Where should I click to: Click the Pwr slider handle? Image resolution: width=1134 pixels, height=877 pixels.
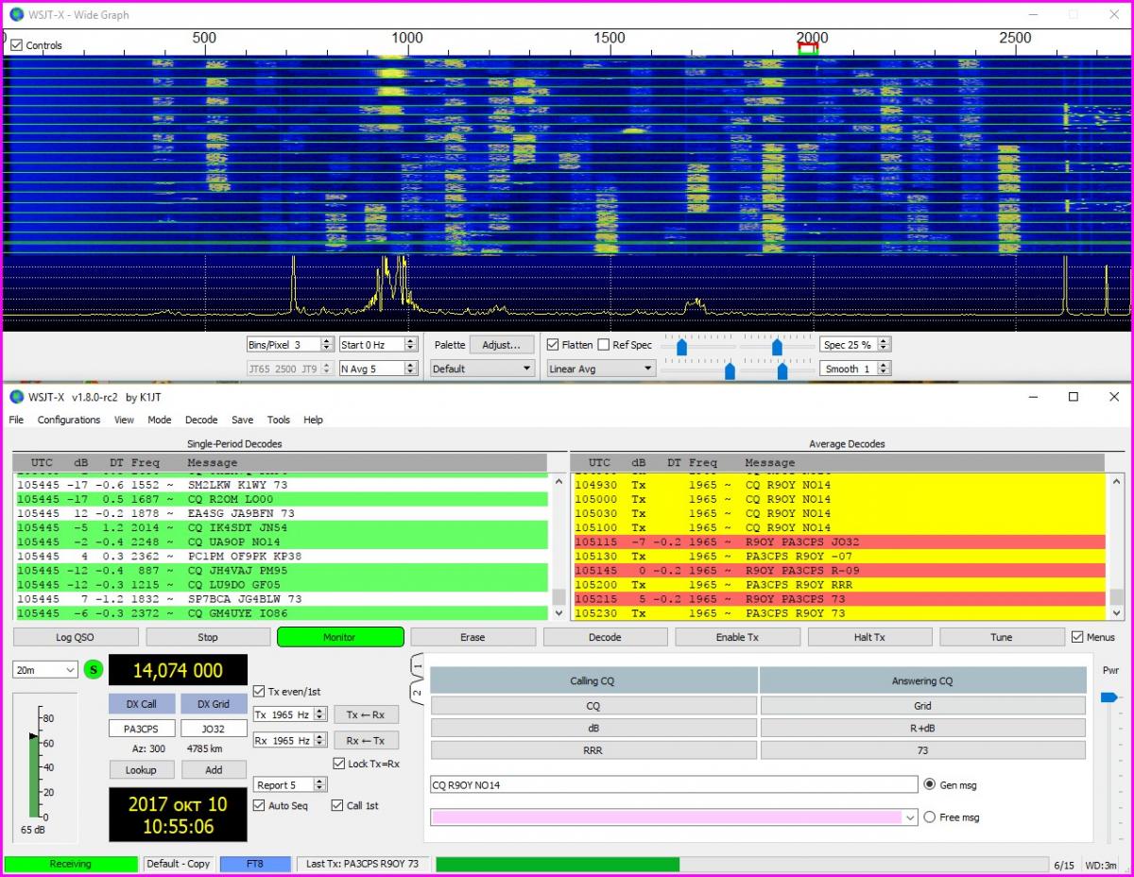pyautogui.click(x=1108, y=697)
